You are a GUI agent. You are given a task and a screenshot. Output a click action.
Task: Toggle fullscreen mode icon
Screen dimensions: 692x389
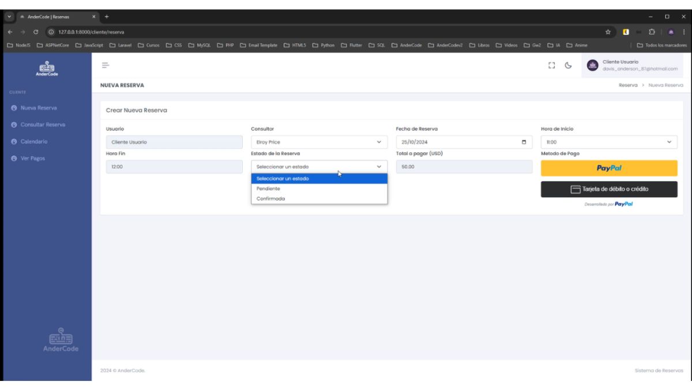click(551, 65)
